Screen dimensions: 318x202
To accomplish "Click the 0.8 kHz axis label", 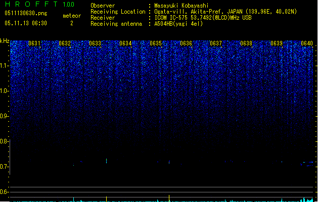I will 4,141.
